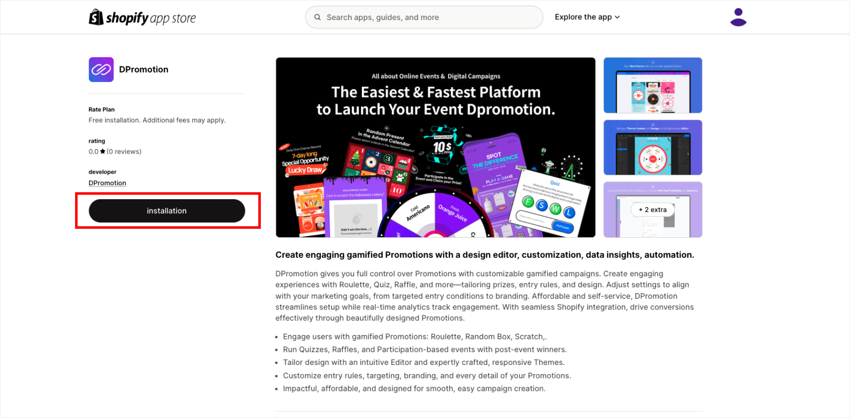
Task: Focus the Search apps, guides, and more field
Action: point(424,17)
